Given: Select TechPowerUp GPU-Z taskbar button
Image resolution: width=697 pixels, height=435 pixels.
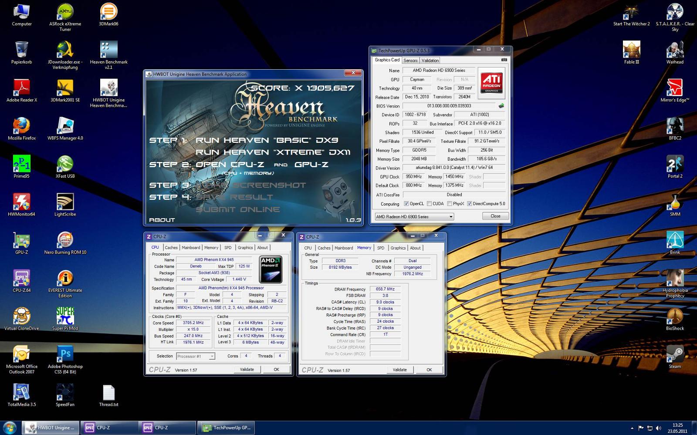Looking at the screenshot, I should 226,428.
